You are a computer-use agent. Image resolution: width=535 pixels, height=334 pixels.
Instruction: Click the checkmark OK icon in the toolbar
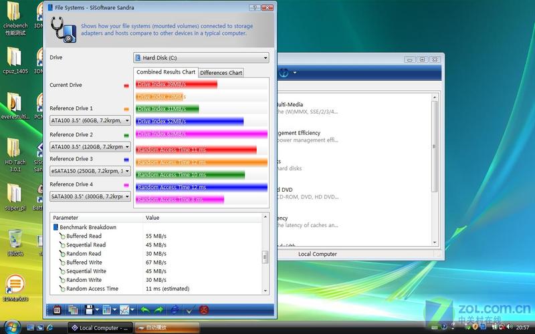coord(190,310)
